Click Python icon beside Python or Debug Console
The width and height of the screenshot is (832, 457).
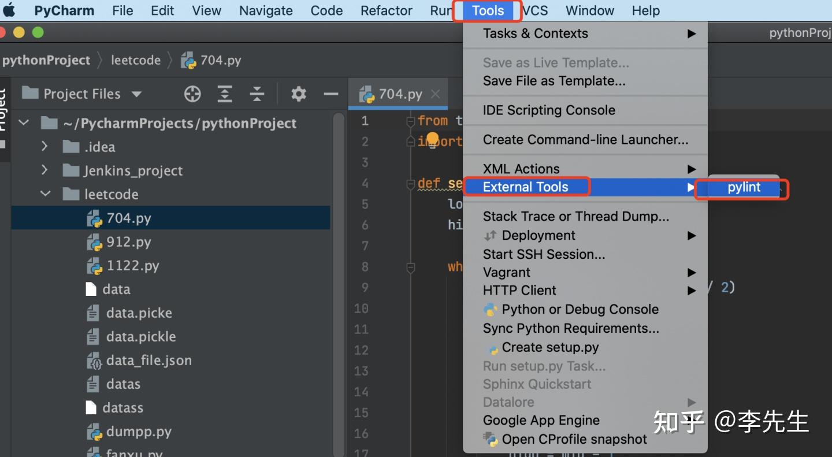tap(491, 310)
